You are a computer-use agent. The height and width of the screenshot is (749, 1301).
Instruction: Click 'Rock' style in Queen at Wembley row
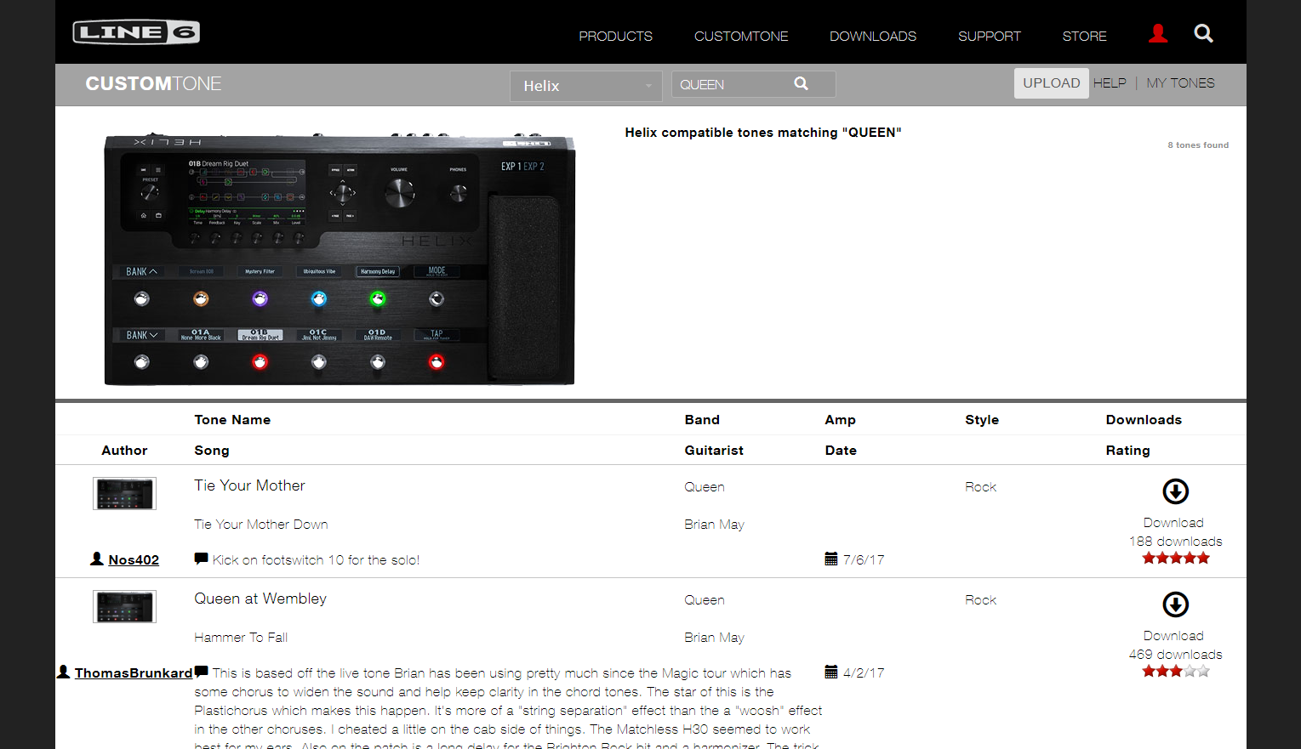coord(980,600)
